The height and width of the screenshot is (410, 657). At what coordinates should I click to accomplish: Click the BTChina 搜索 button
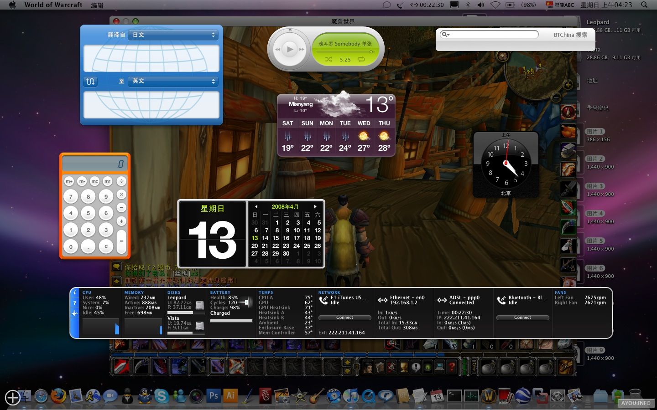[570, 35]
